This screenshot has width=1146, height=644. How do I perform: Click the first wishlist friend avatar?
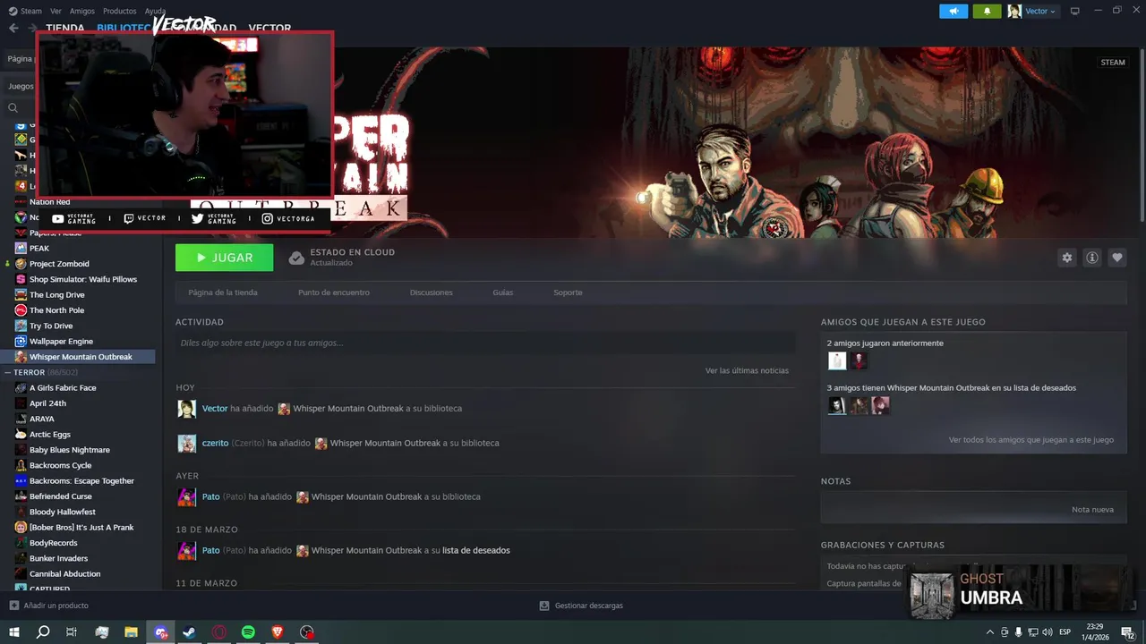coord(836,406)
